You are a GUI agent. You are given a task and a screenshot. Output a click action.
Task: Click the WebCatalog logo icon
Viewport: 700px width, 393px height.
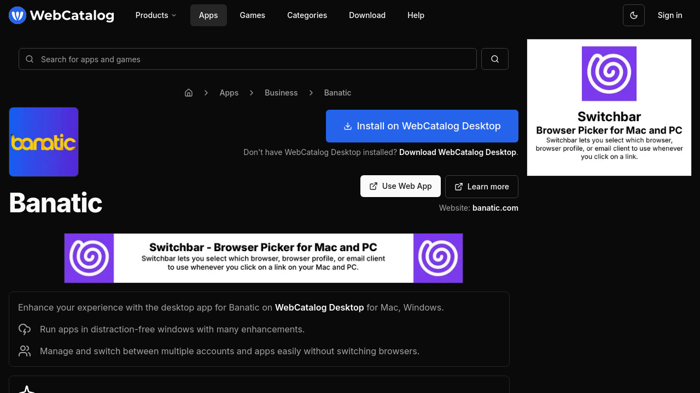tap(17, 15)
